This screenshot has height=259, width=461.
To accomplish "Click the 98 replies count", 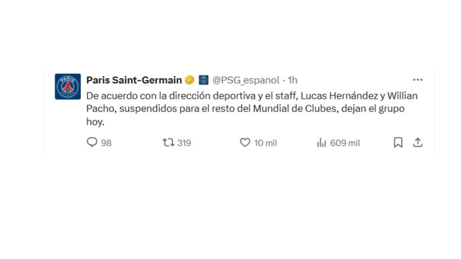I will pos(106,143).
